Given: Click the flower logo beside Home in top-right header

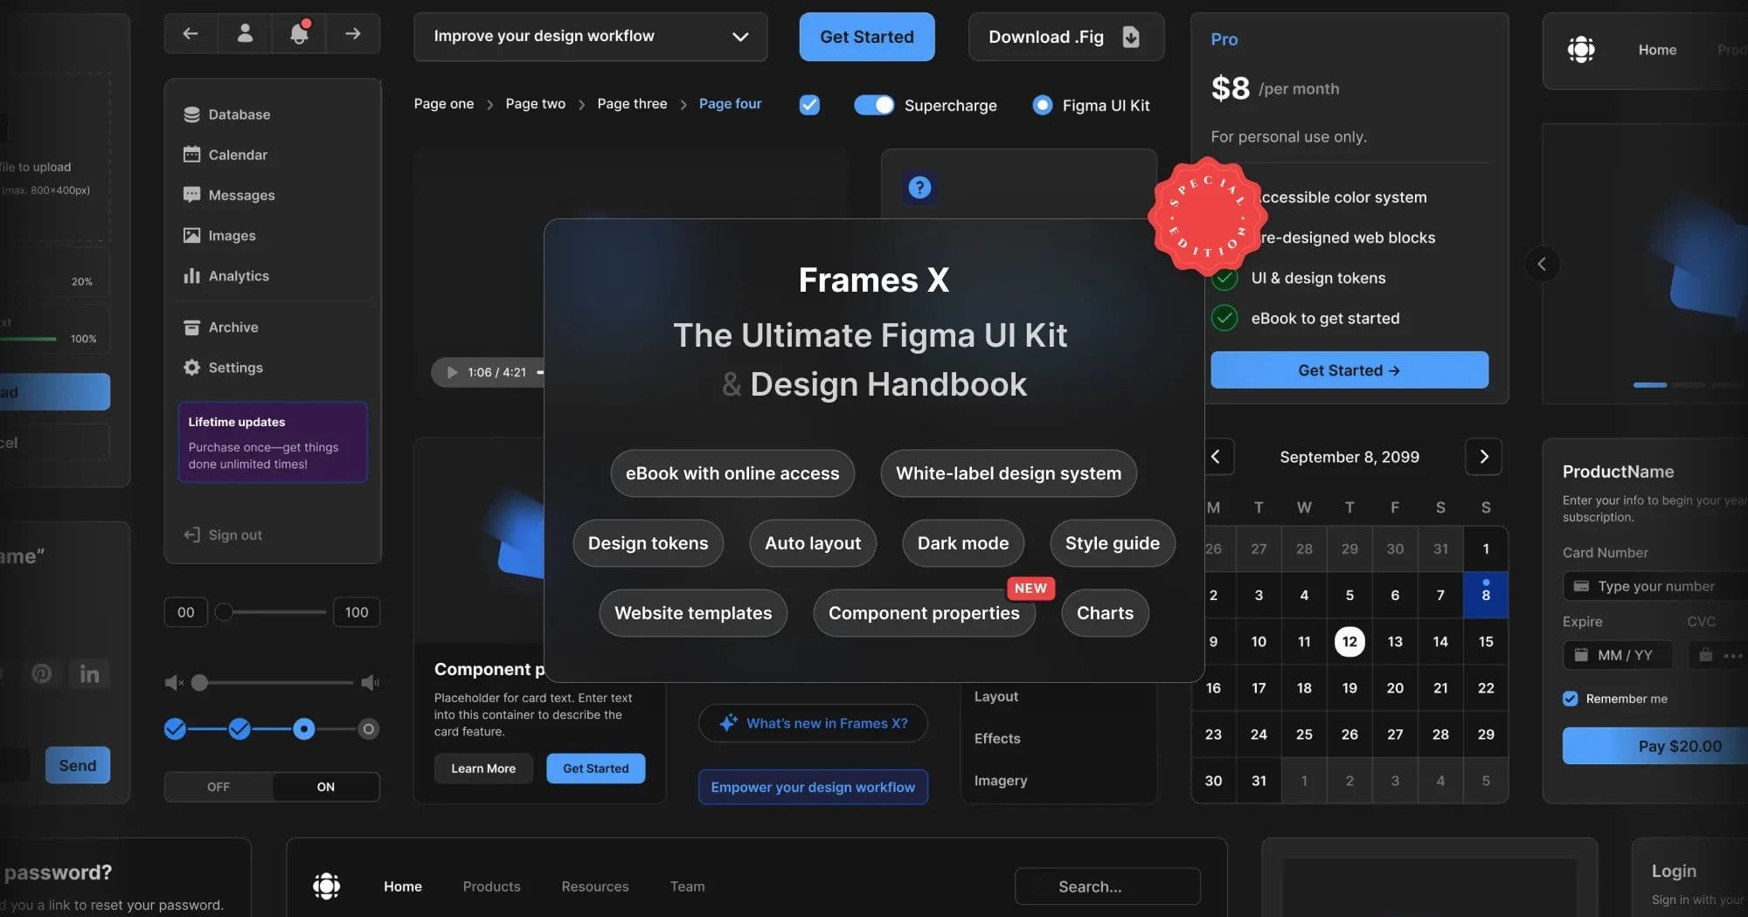Looking at the screenshot, I should 1581,49.
